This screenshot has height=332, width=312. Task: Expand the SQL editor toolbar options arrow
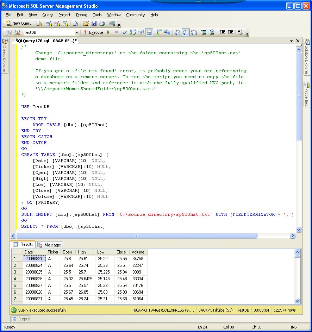click(247, 34)
